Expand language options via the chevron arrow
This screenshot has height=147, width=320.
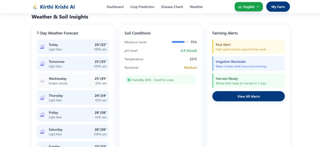[x=258, y=7]
